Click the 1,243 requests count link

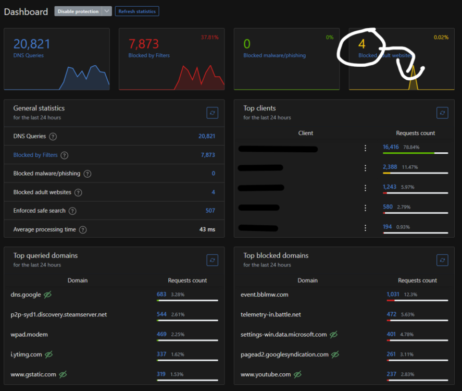click(390, 187)
